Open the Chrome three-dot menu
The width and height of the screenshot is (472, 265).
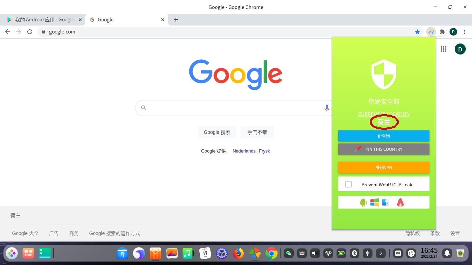coord(464,32)
